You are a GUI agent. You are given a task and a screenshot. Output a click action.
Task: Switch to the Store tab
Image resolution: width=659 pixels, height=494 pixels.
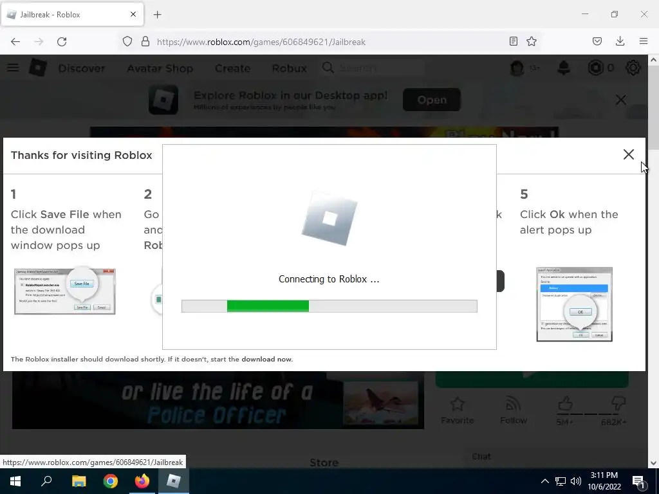coord(324,462)
